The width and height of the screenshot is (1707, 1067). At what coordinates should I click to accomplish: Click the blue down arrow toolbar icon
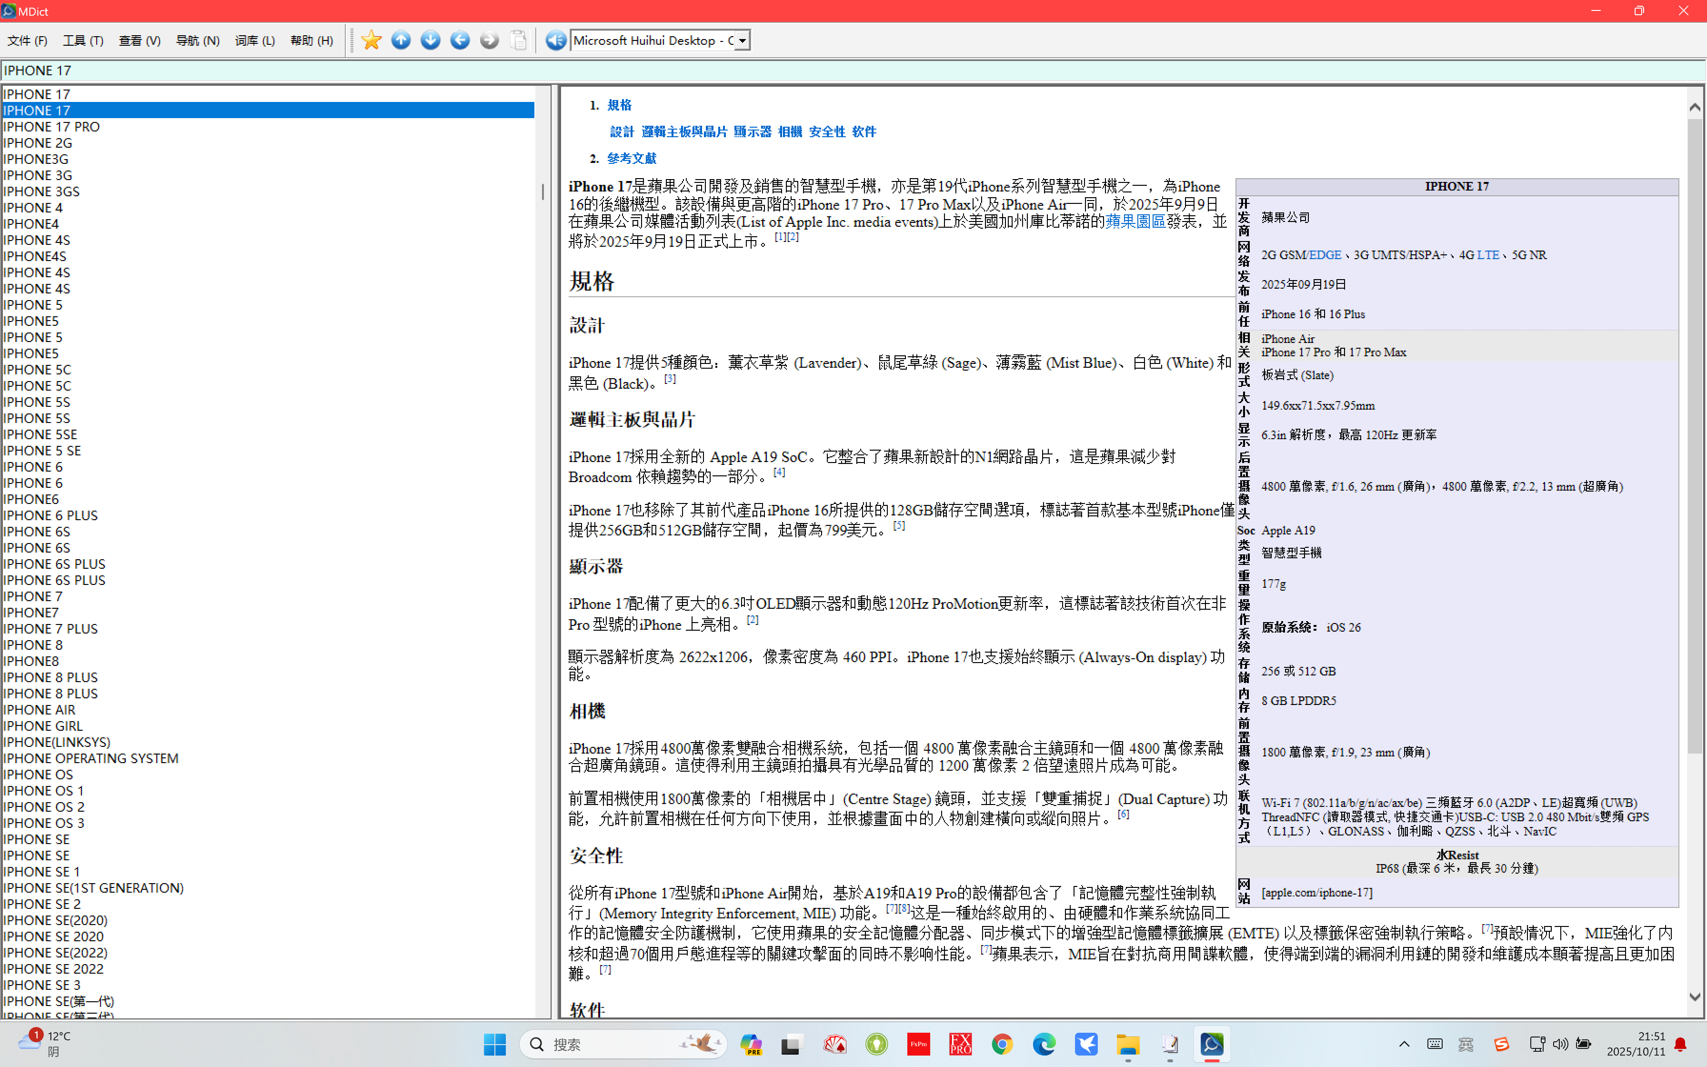pyautogui.click(x=430, y=40)
